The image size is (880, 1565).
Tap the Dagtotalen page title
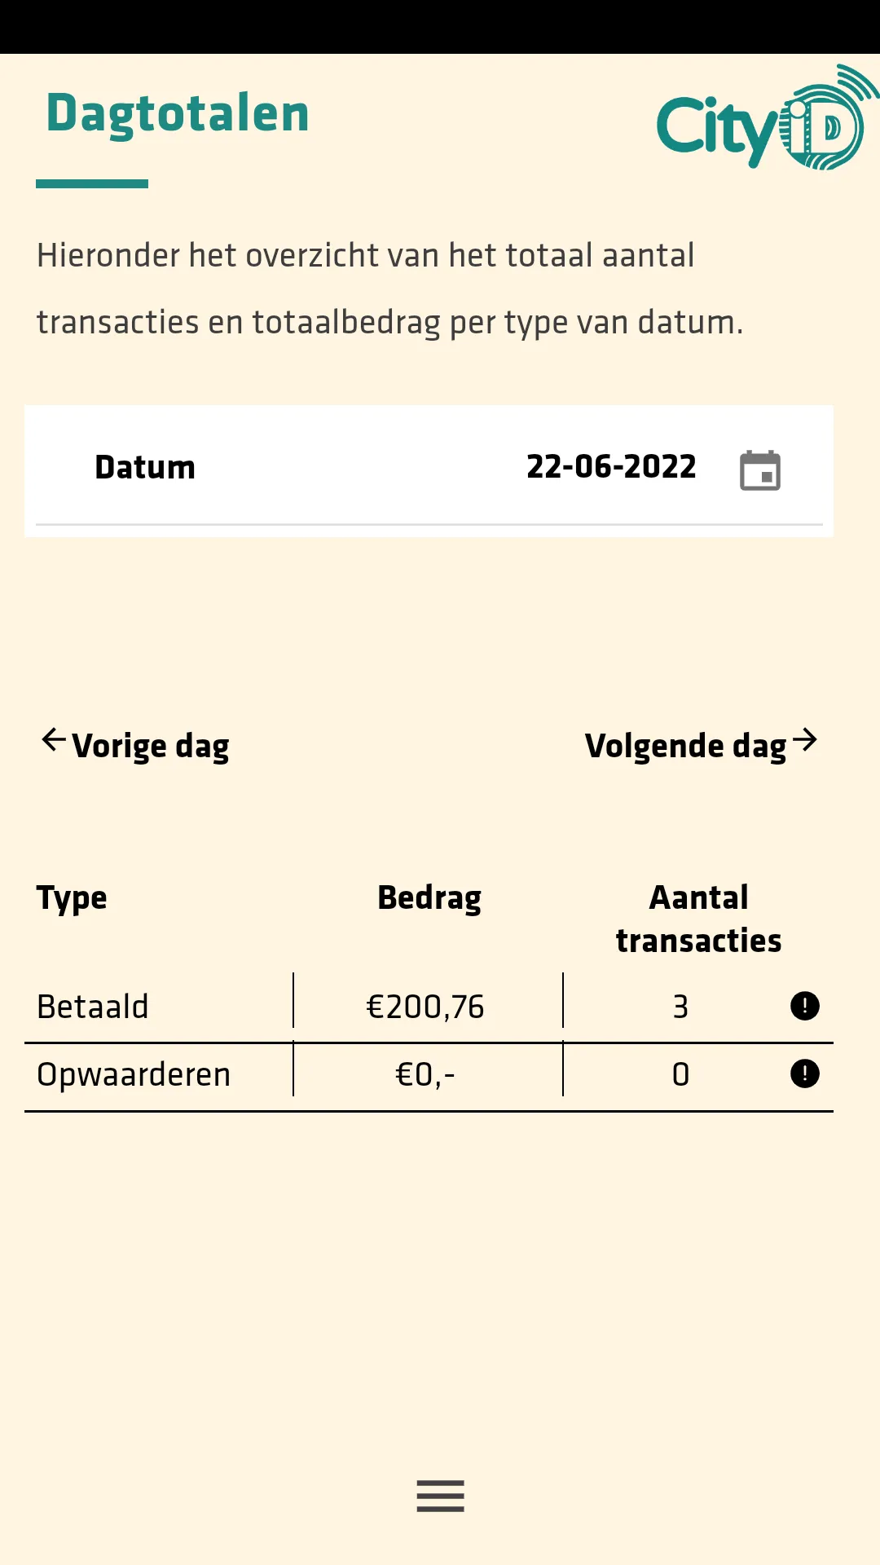(x=178, y=113)
